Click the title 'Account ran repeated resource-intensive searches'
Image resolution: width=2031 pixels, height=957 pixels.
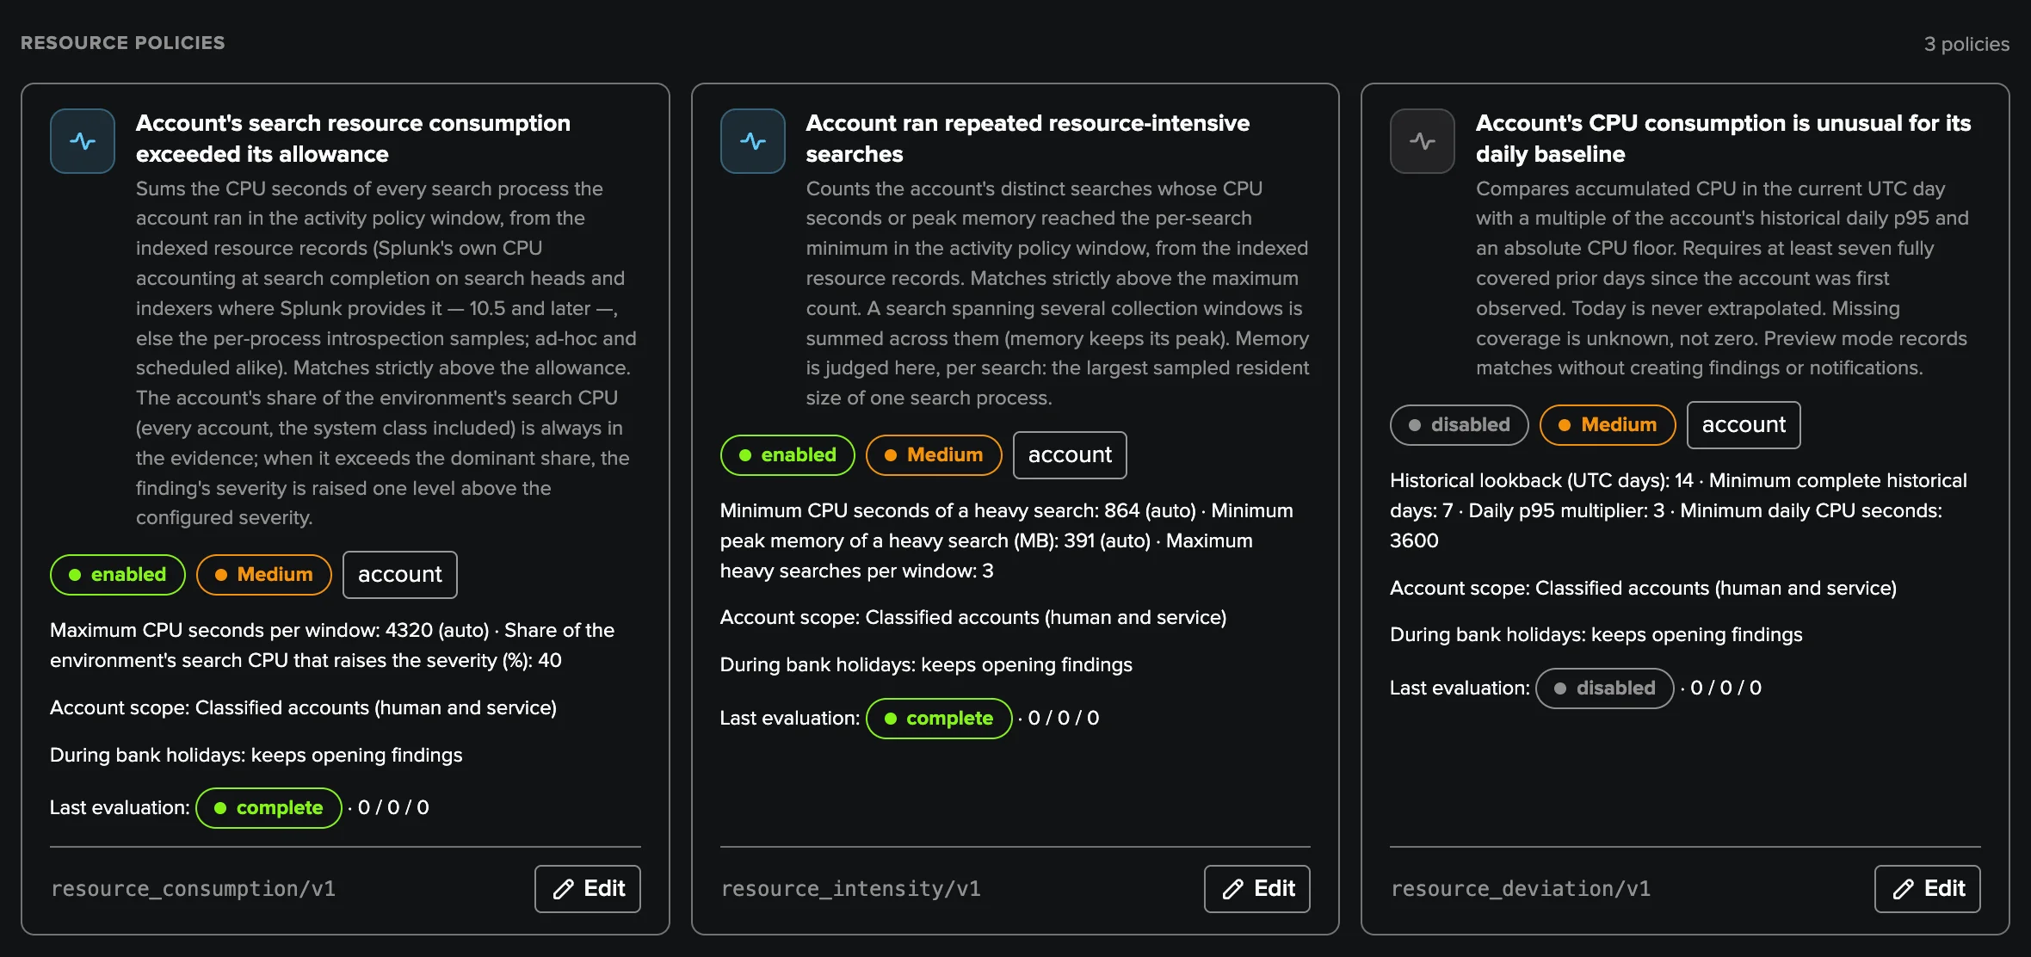[1028, 139]
